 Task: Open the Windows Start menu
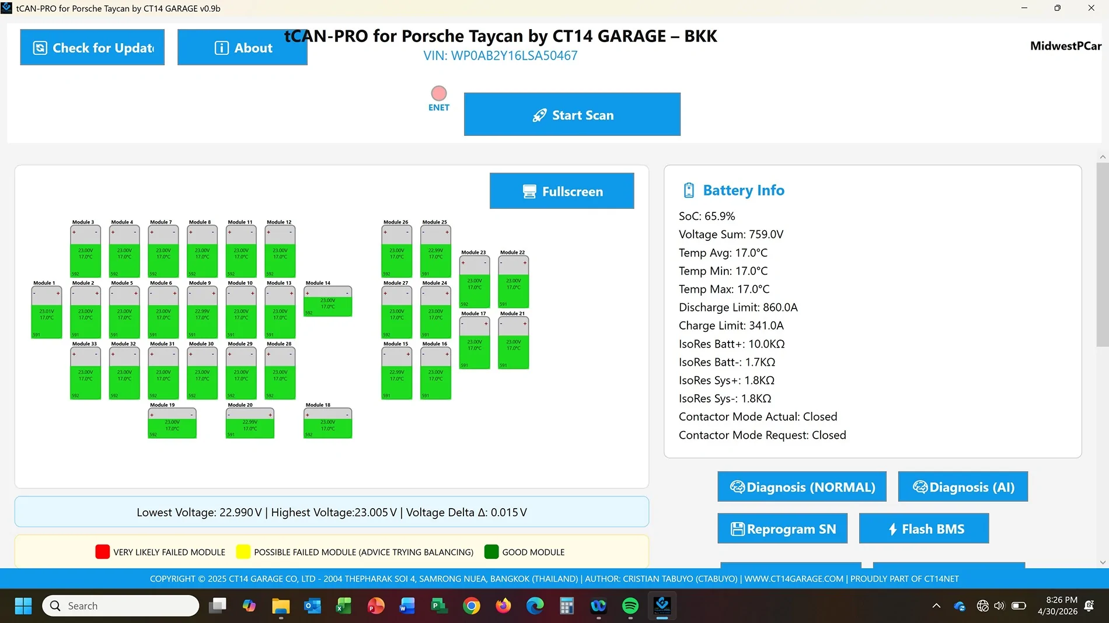click(x=23, y=606)
